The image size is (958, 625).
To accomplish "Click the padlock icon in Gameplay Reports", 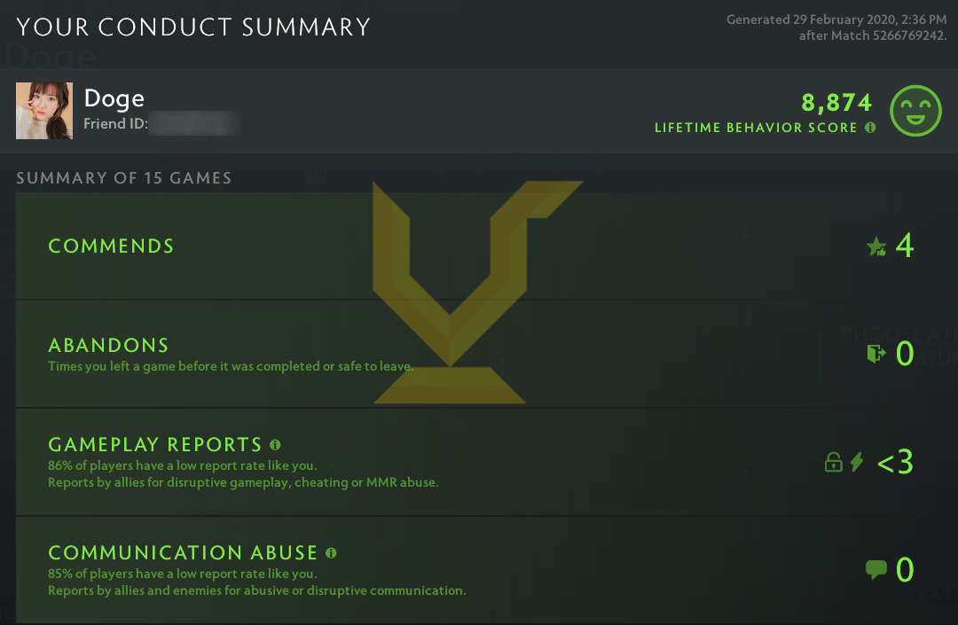I will [x=833, y=462].
